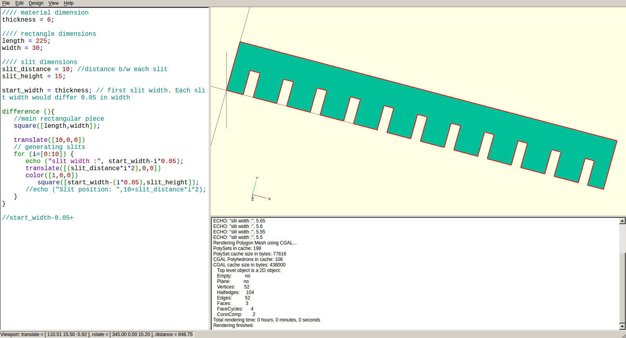Click the 'ConnComp: 2' console line
This screenshot has width=626, height=338.
(236, 314)
